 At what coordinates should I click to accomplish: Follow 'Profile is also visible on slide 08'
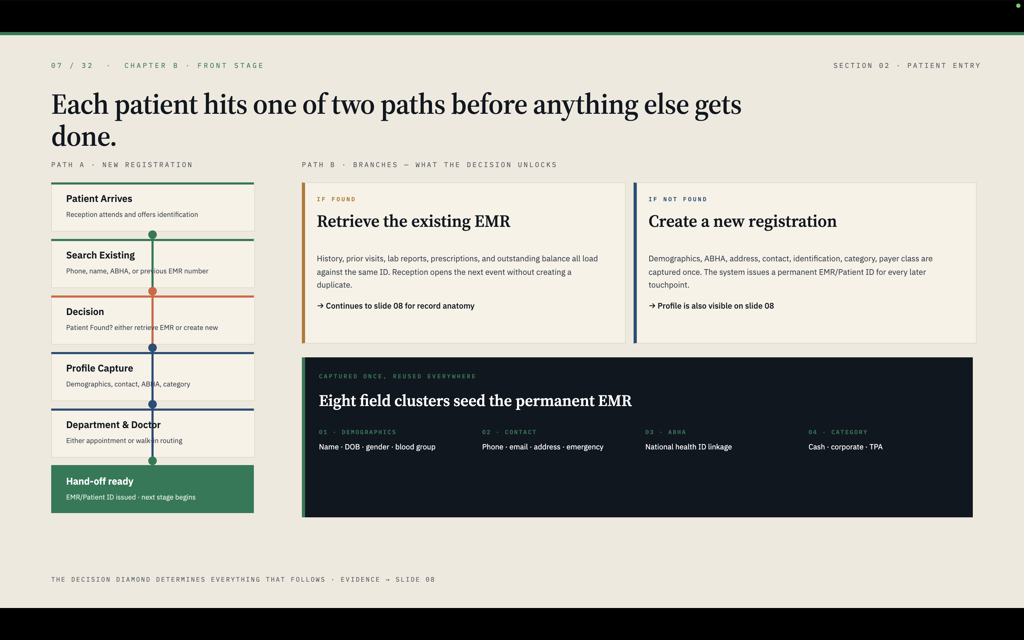[711, 306]
